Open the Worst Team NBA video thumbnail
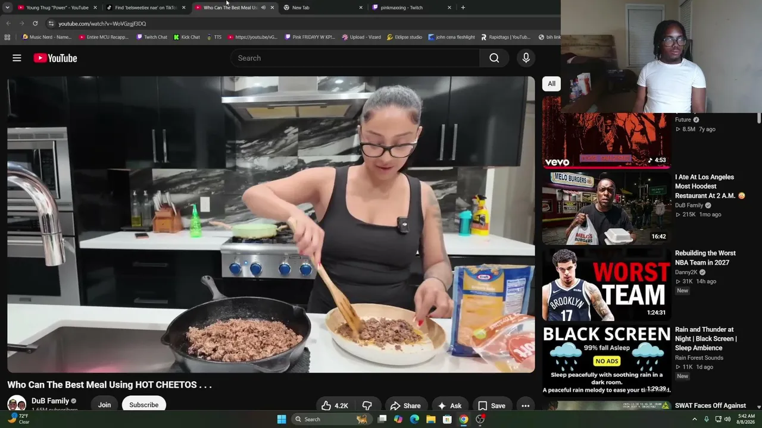The width and height of the screenshot is (762, 428). point(606,285)
